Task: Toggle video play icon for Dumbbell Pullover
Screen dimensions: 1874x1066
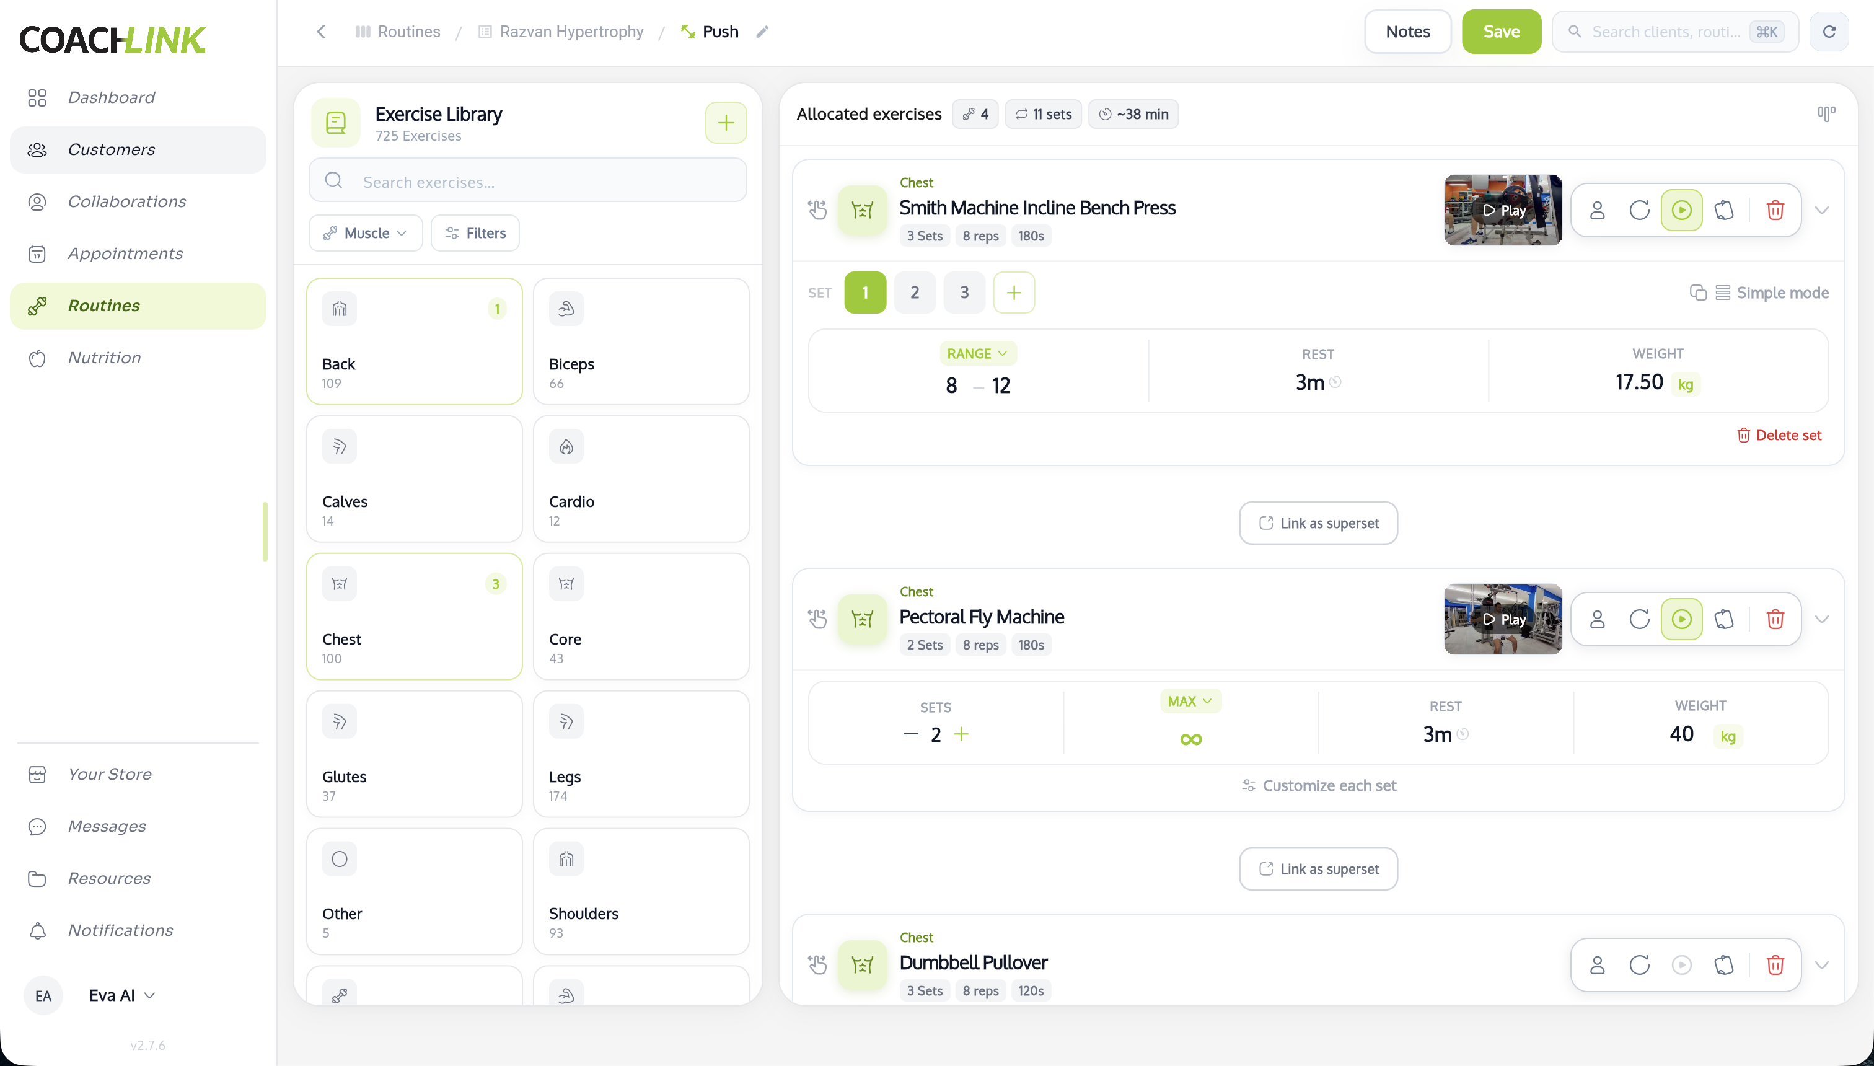Action: 1681,965
